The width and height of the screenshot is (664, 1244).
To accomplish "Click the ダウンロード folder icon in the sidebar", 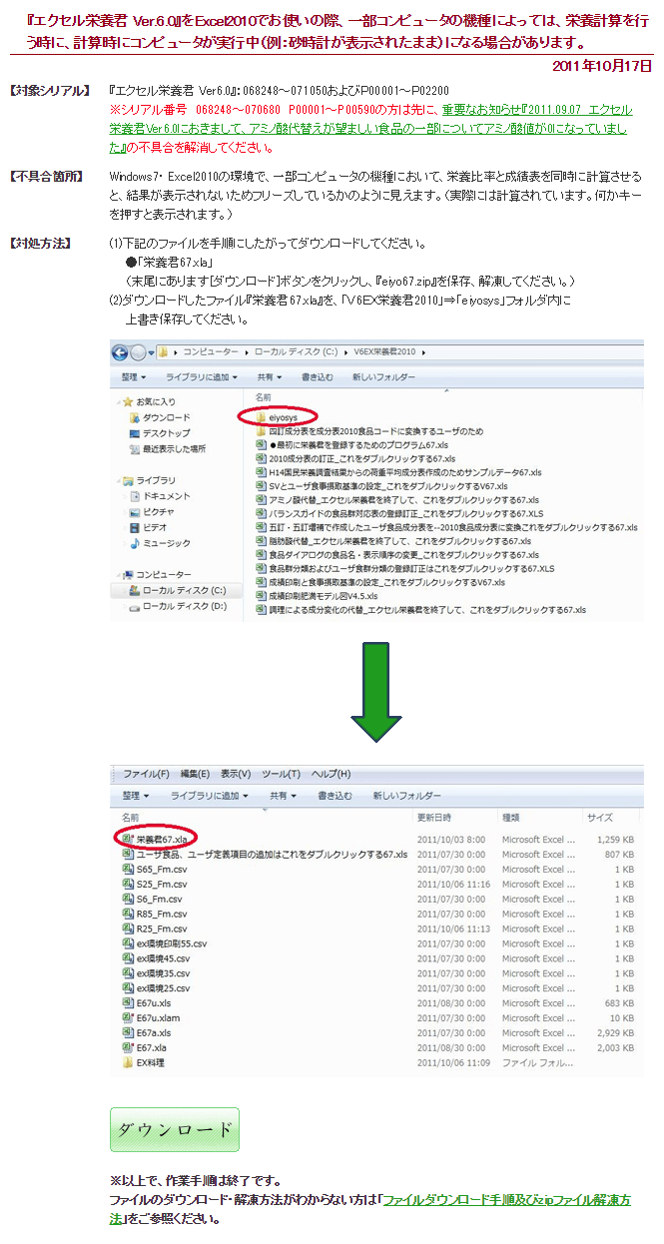I will [134, 417].
